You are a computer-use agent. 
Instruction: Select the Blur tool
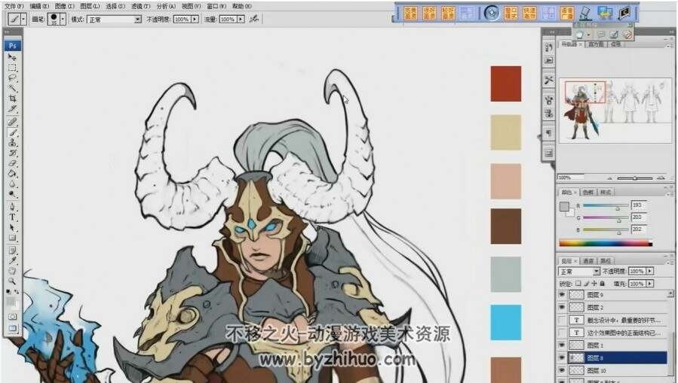[12, 184]
